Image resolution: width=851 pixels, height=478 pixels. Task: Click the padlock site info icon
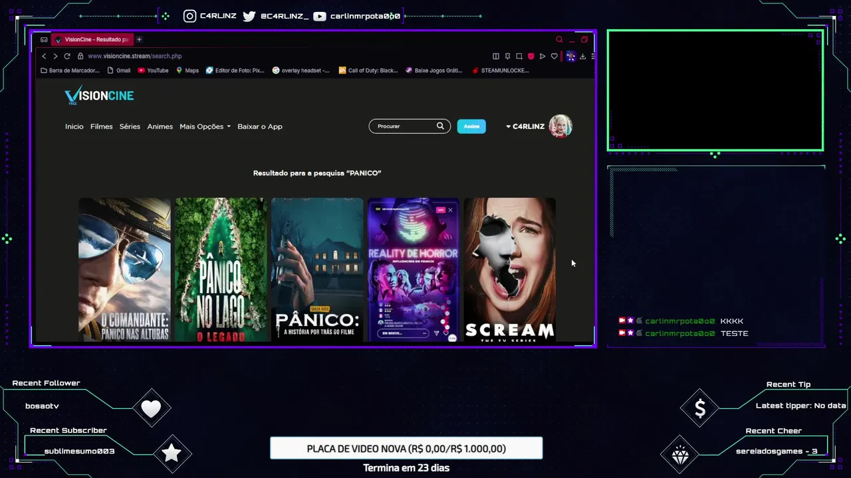[x=80, y=56]
